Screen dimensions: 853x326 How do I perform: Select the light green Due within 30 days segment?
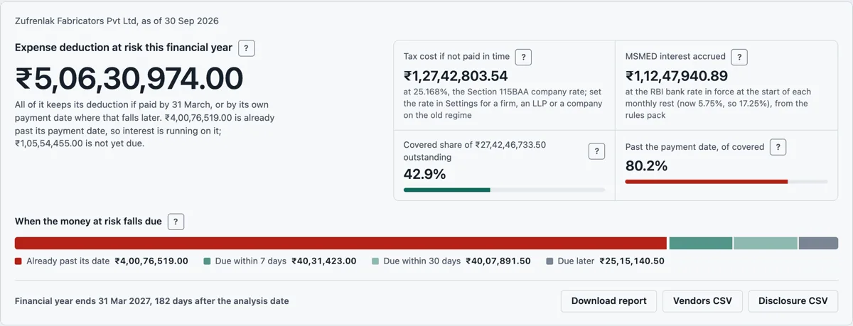click(x=765, y=243)
